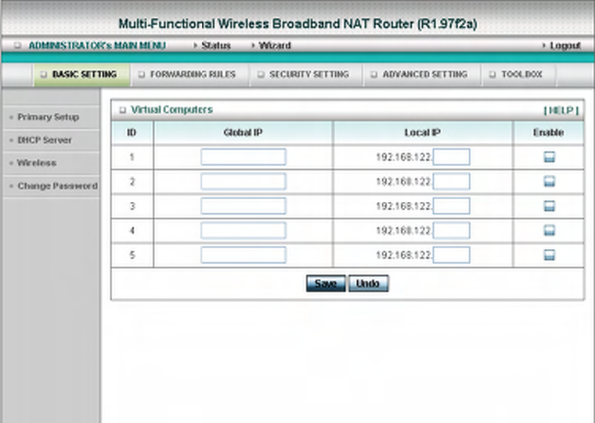Click the Local IP column header
The width and height of the screenshot is (595, 423).
[423, 133]
